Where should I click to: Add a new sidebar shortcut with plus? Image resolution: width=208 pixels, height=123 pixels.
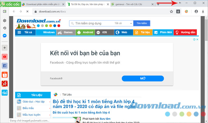click(x=5, y=48)
